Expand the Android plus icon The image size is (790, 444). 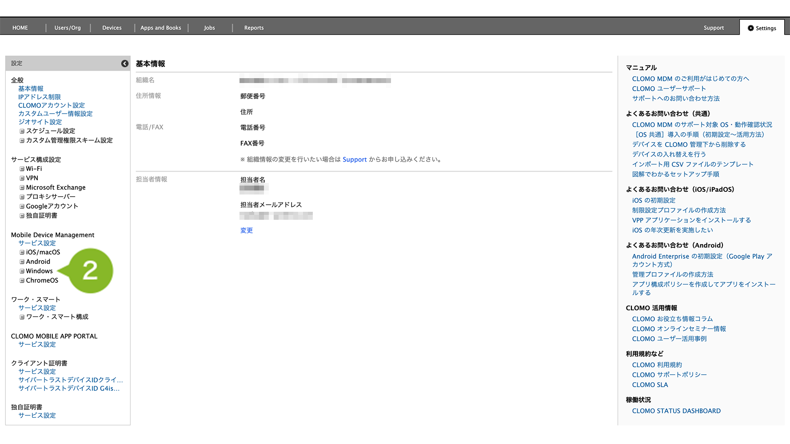22,262
